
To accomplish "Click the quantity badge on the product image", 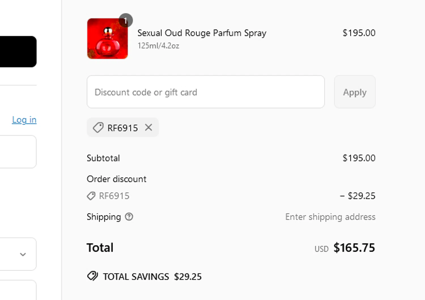I will 126,20.
